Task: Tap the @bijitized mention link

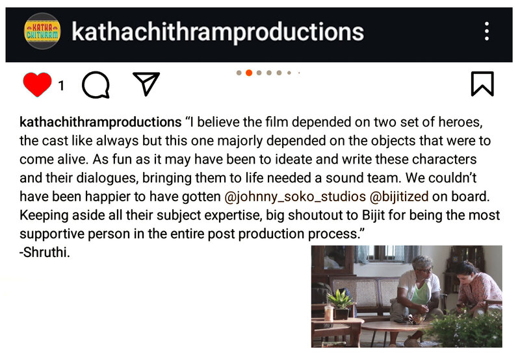Action: click(x=398, y=197)
